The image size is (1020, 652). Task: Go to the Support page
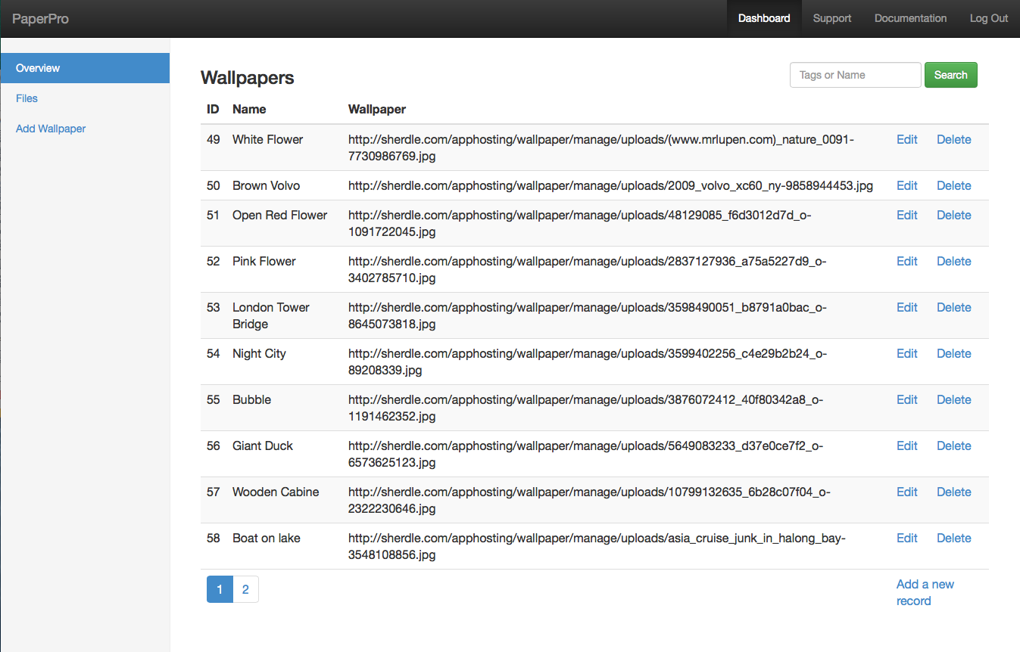click(831, 19)
